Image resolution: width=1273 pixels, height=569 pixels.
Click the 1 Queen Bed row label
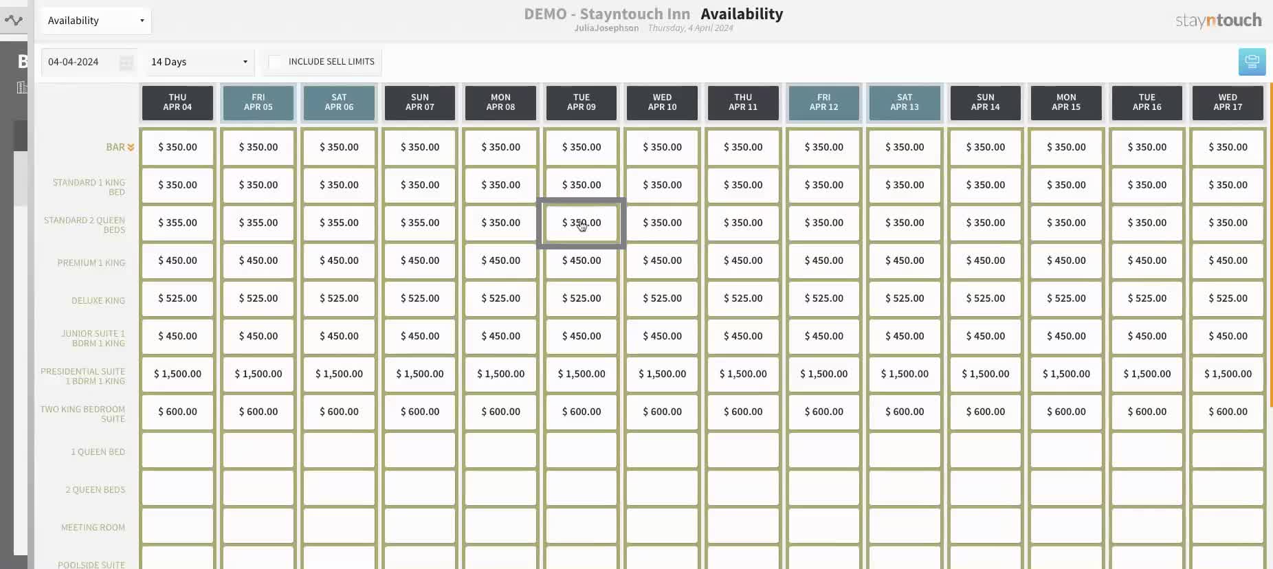click(98, 451)
